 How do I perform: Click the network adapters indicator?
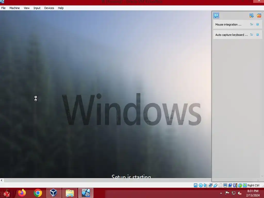(x=210, y=185)
